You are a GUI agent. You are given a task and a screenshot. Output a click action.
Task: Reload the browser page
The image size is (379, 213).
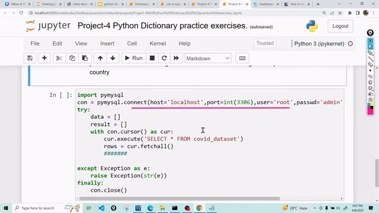point(21,13)
